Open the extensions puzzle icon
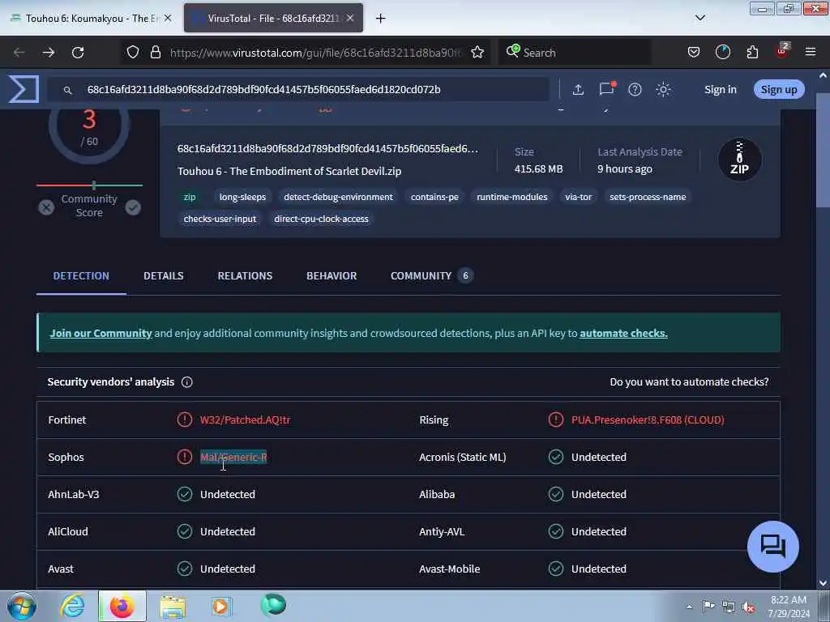The image size is (830, 622). click(752, 52)
